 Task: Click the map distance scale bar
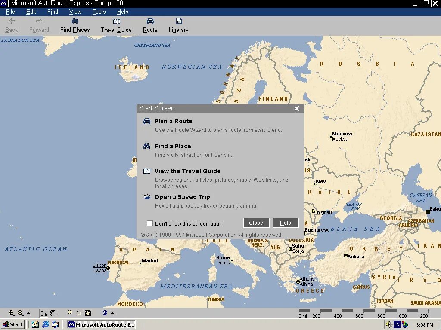point(363,311)
